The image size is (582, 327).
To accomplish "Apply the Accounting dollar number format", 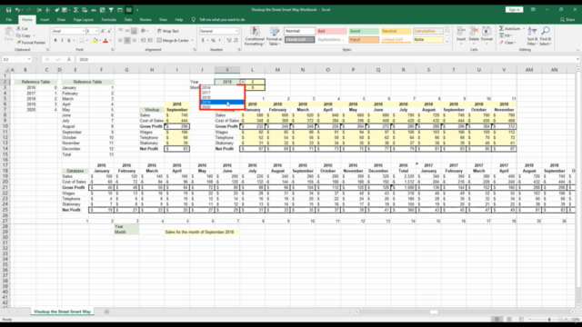I will [203, 40].
